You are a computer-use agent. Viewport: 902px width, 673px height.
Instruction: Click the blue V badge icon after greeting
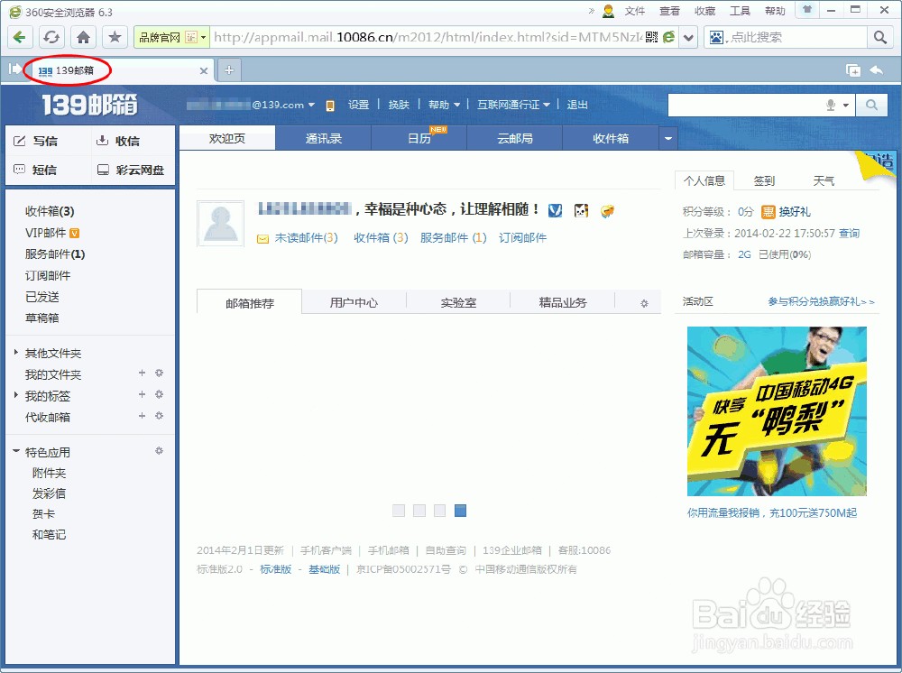(x=555, y=210)
